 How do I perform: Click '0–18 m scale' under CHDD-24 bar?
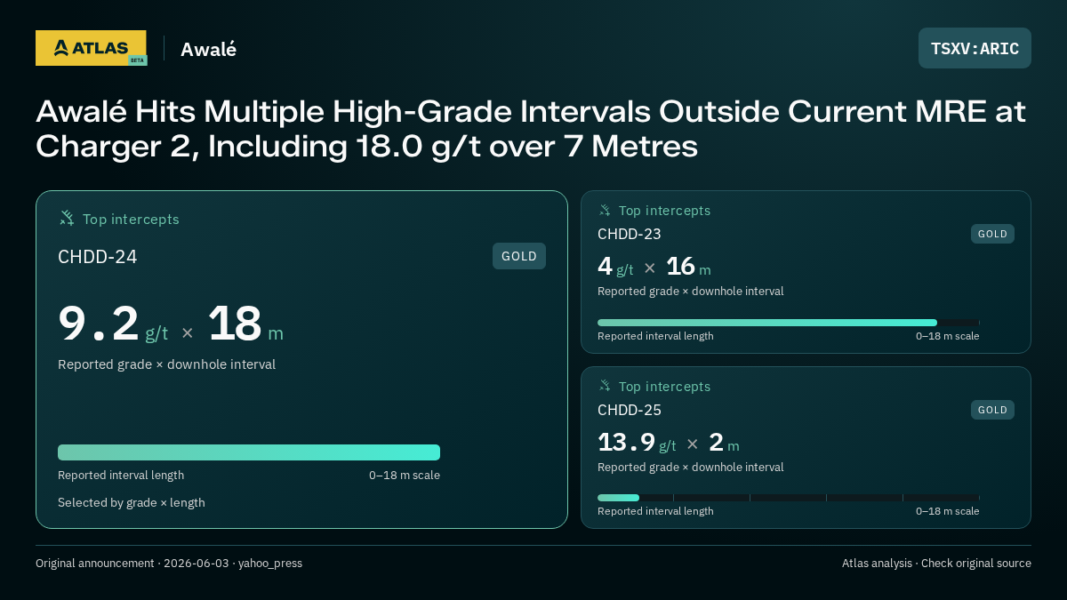(x=405, y=476)
